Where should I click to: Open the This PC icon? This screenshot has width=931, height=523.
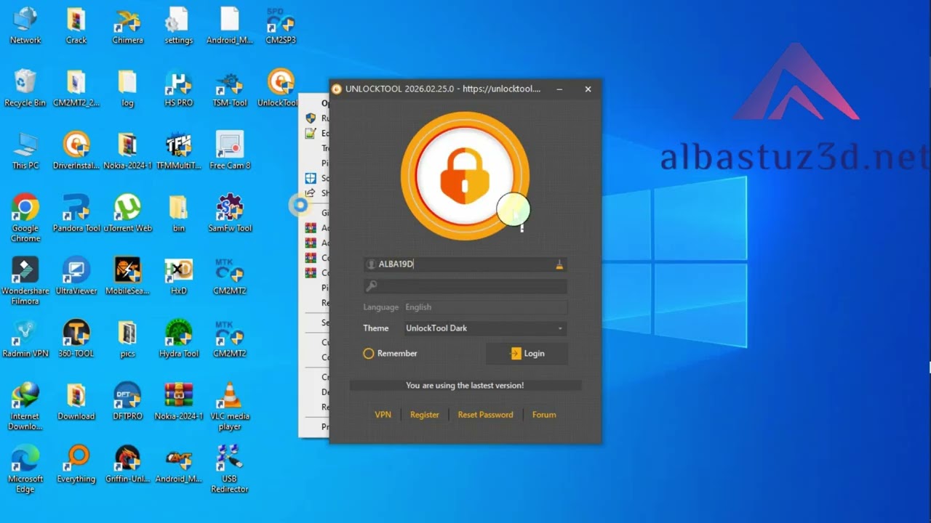point(25,150)
